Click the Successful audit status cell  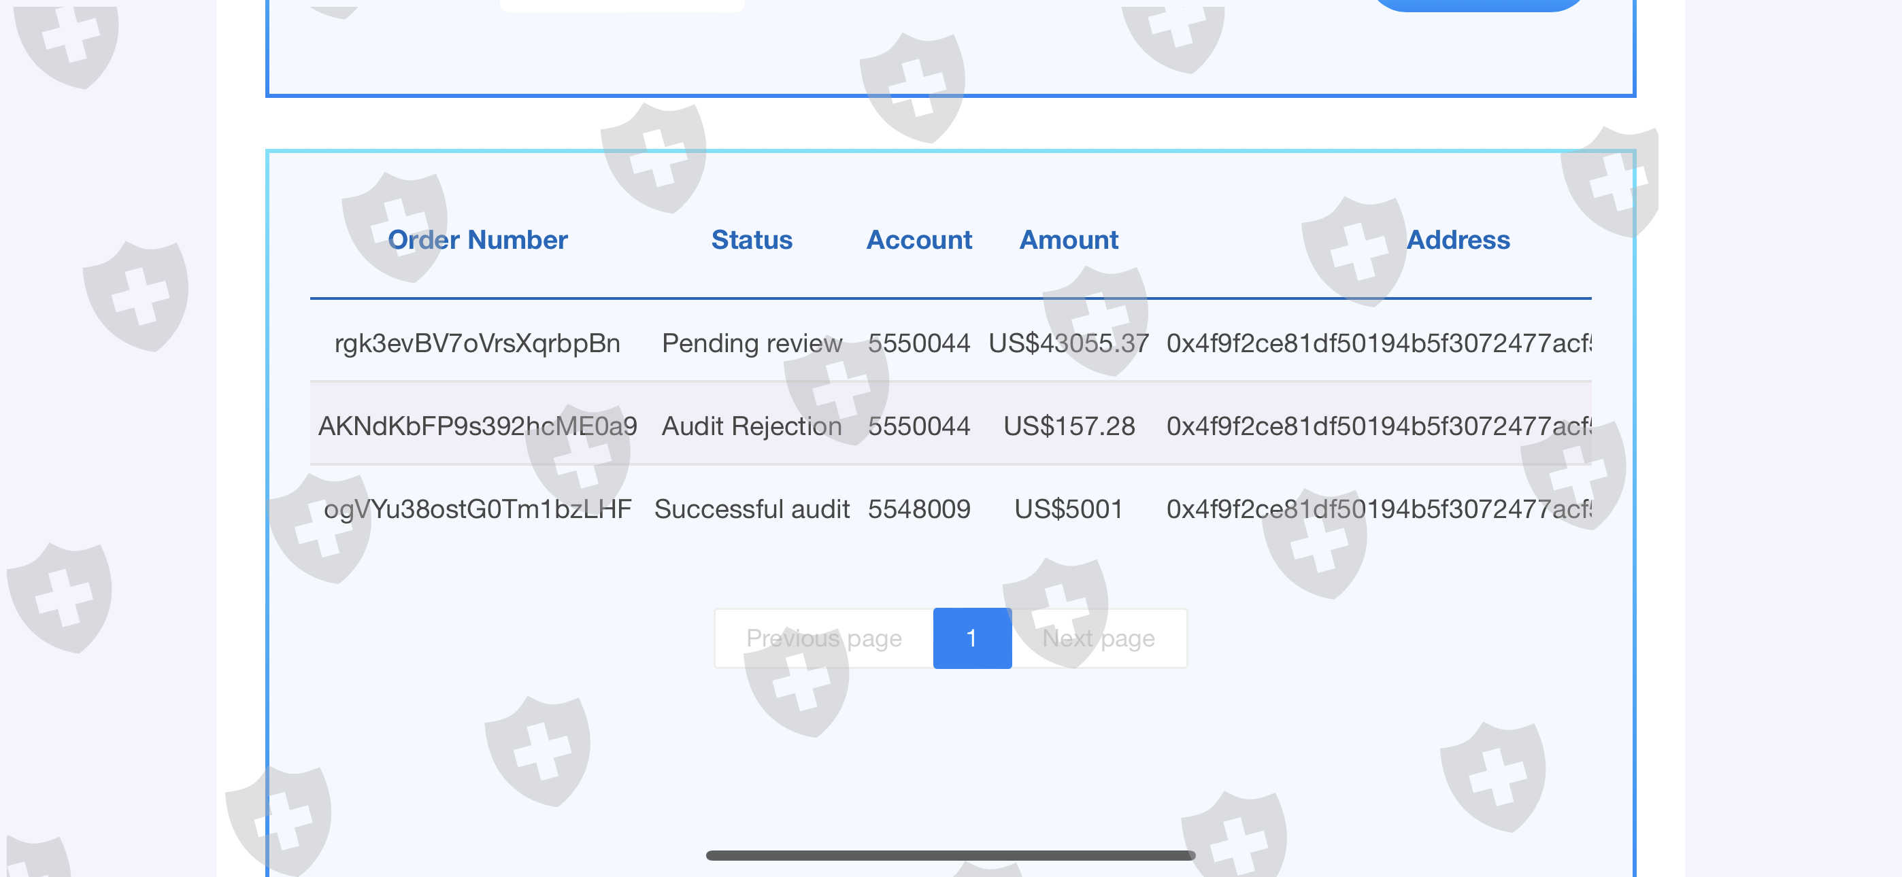click(x=751, y=509)
